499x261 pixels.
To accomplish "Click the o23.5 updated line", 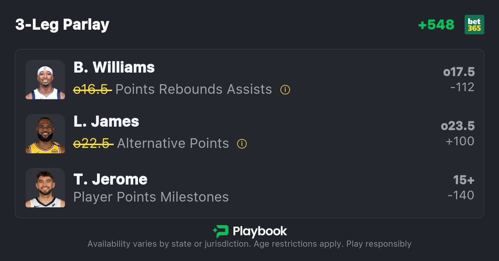I will tap(458, 126).
